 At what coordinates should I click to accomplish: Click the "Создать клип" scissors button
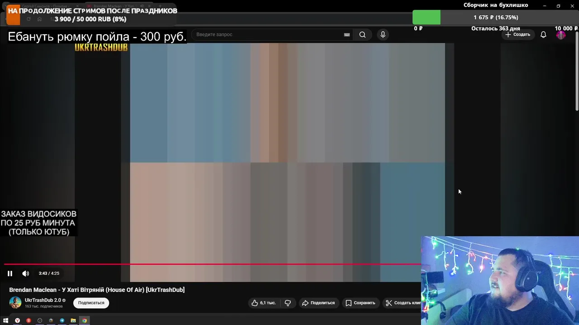[402, 303]
